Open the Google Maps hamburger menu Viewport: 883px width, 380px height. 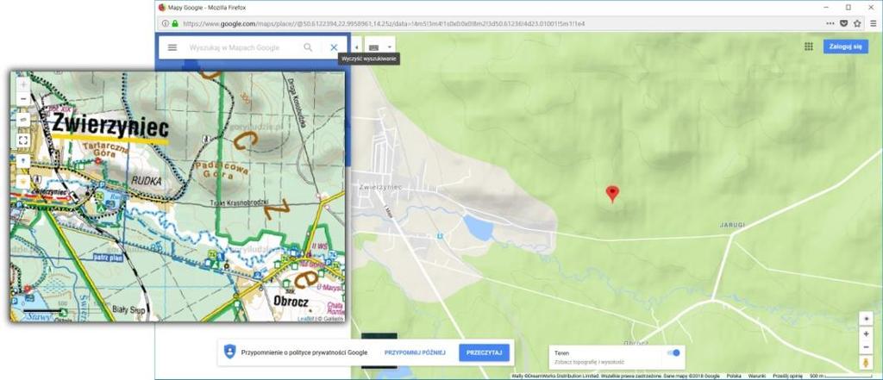(172, 48)
